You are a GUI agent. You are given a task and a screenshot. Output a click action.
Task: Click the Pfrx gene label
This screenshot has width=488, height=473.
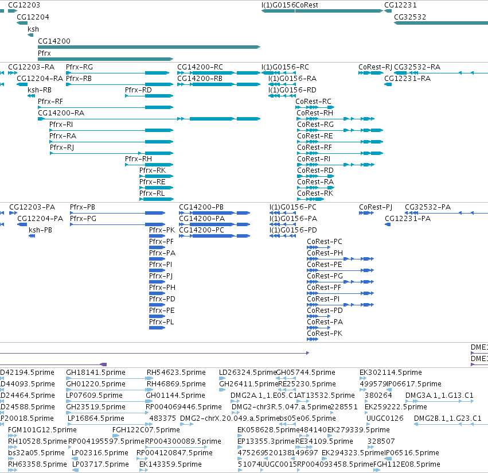point(44,53)
